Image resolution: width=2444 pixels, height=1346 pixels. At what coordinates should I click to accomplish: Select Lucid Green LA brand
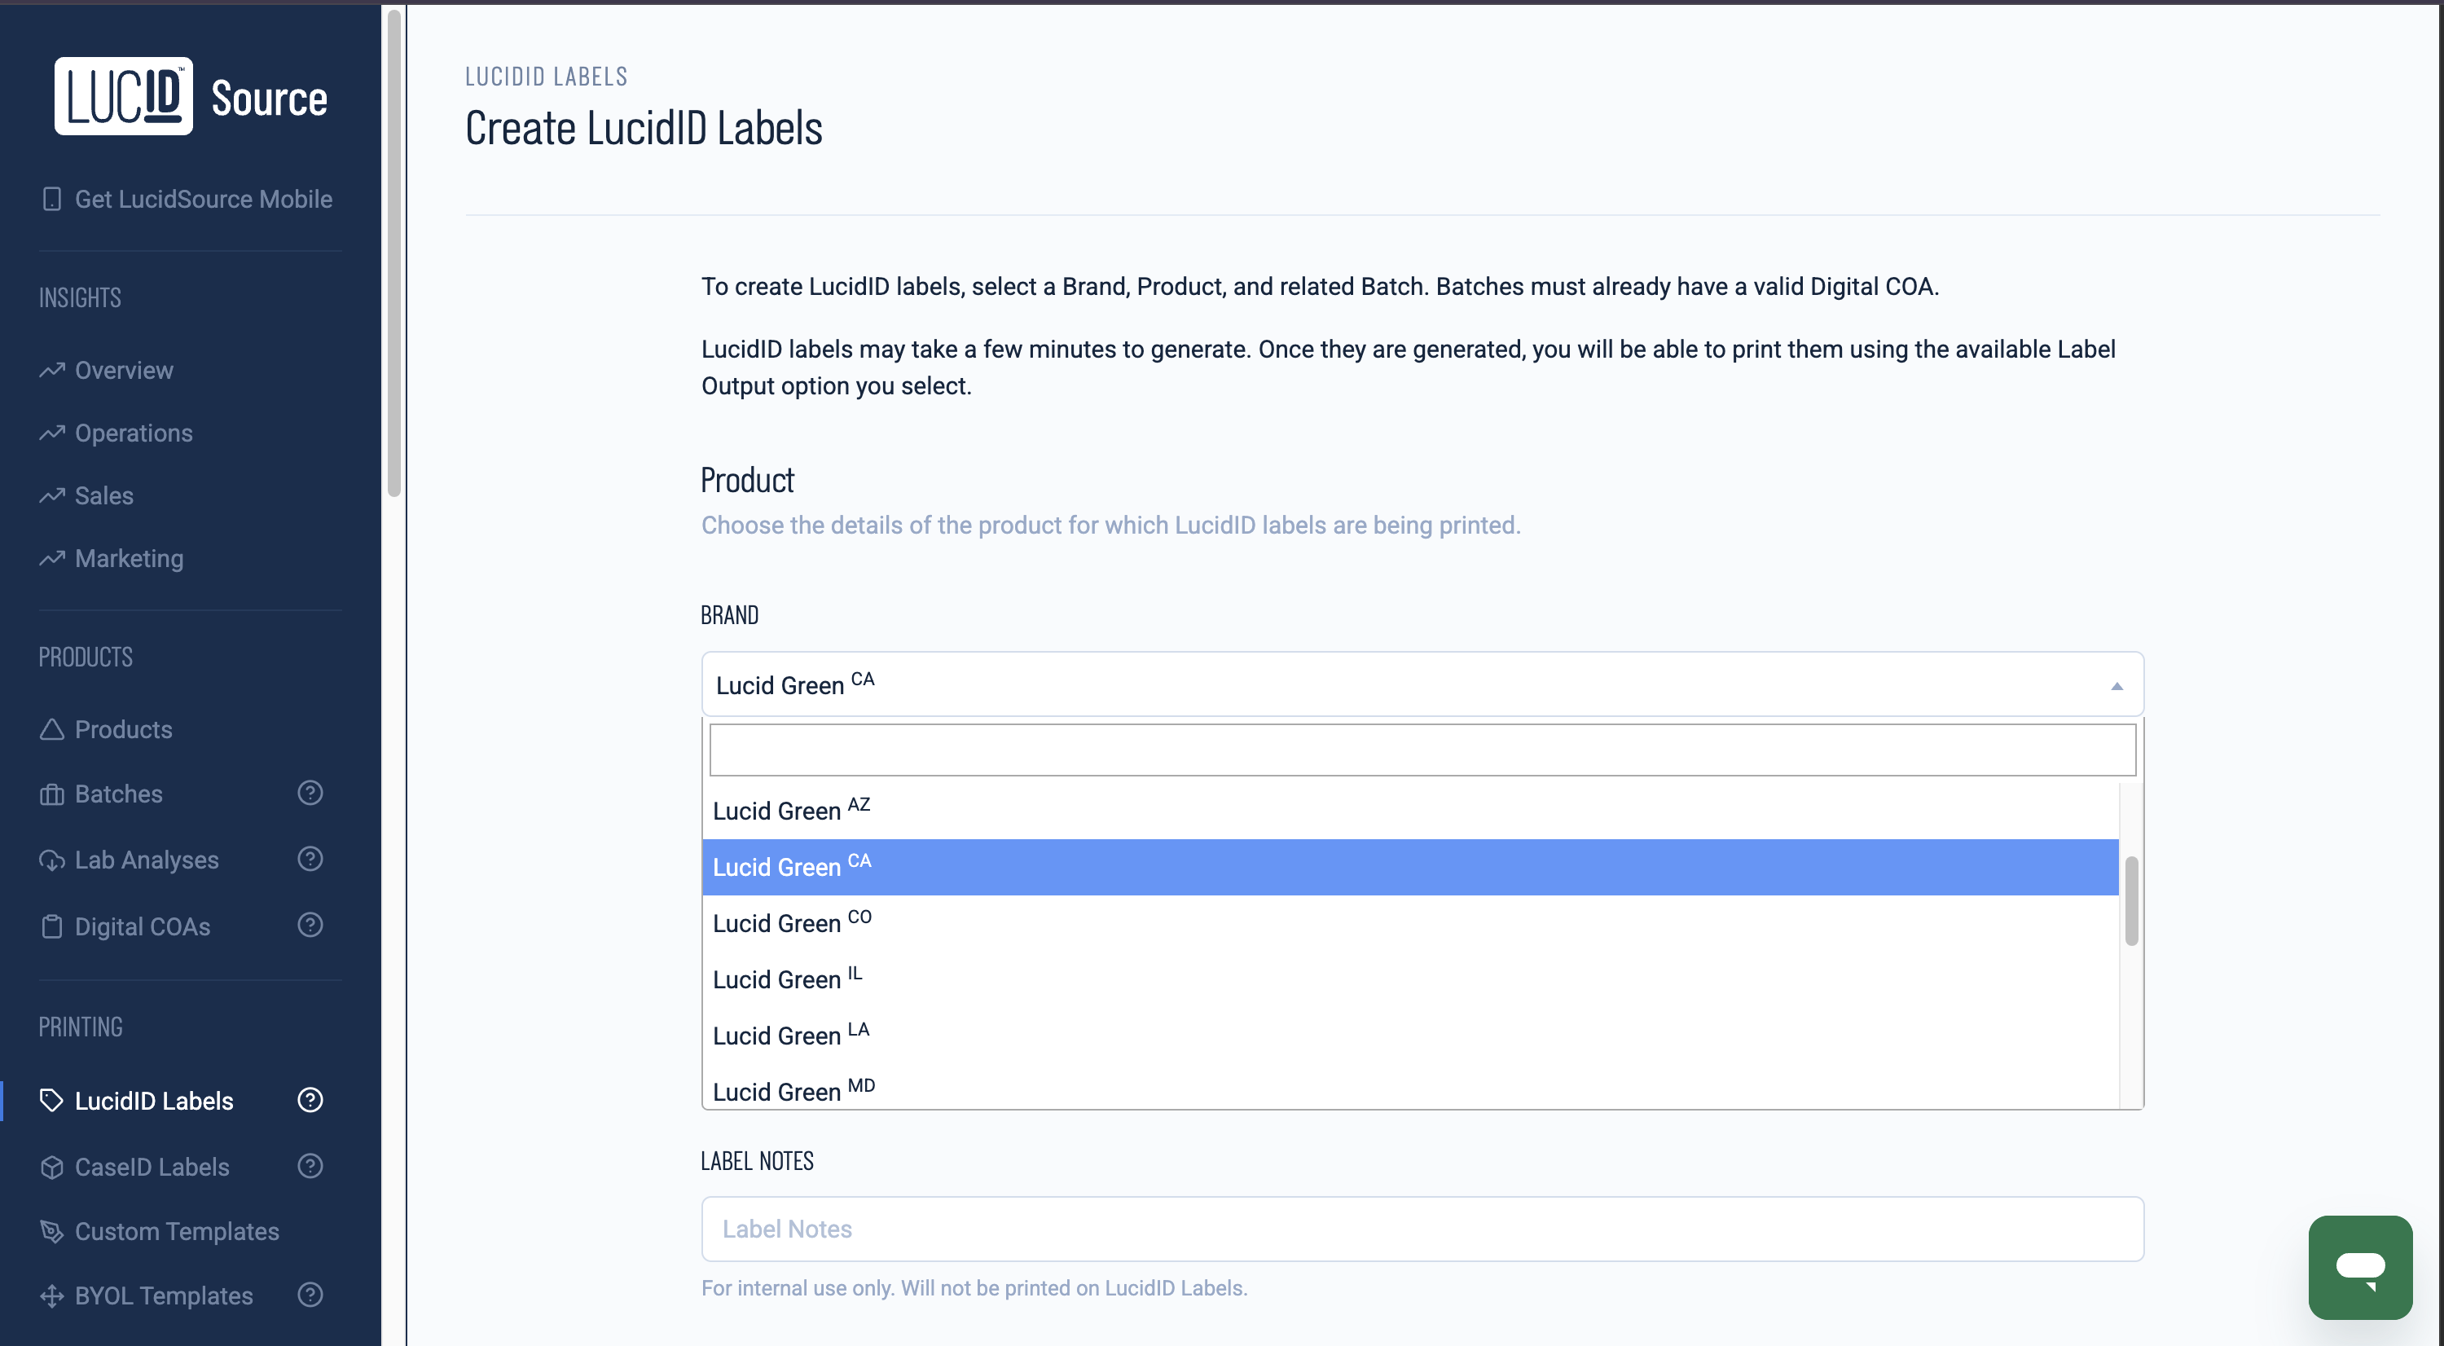tap(791, 1035)
